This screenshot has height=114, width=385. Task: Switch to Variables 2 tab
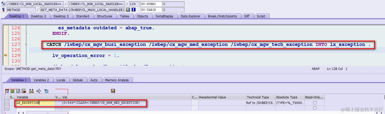41,80
